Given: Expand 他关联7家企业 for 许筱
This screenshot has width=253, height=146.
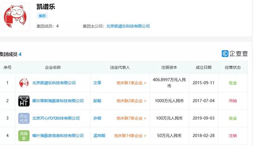Looking at the screenshot, I should pyautogui.click(x=131, y=118).
